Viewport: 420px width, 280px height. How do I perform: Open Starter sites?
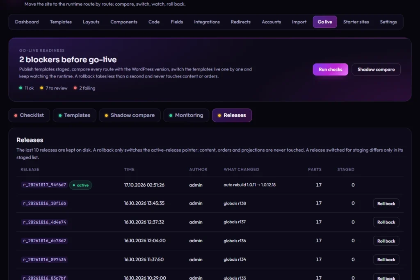pyautogui.click(x=356, y=22)
